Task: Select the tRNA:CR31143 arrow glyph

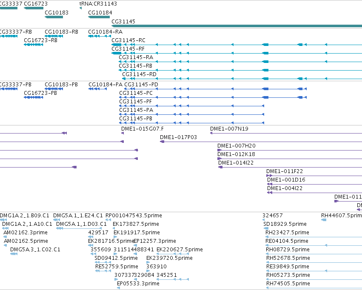Action: coord(80,8)
